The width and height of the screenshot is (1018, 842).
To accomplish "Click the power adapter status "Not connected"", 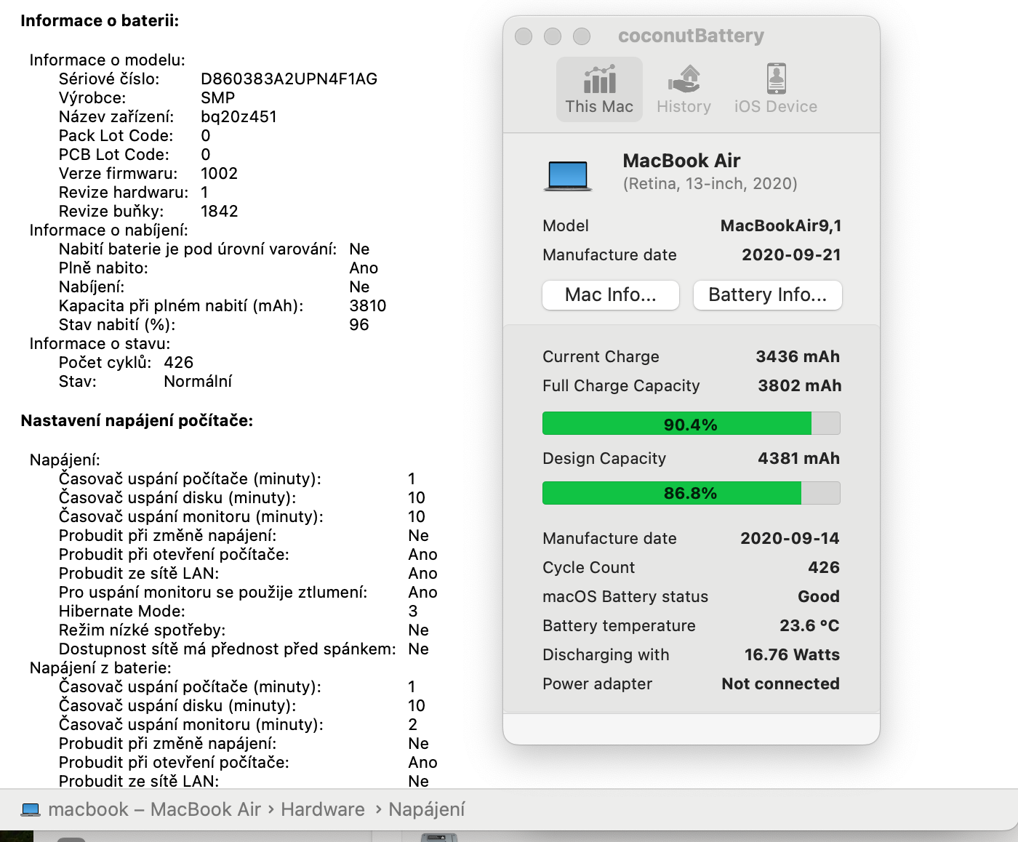I will coord(781,684).
